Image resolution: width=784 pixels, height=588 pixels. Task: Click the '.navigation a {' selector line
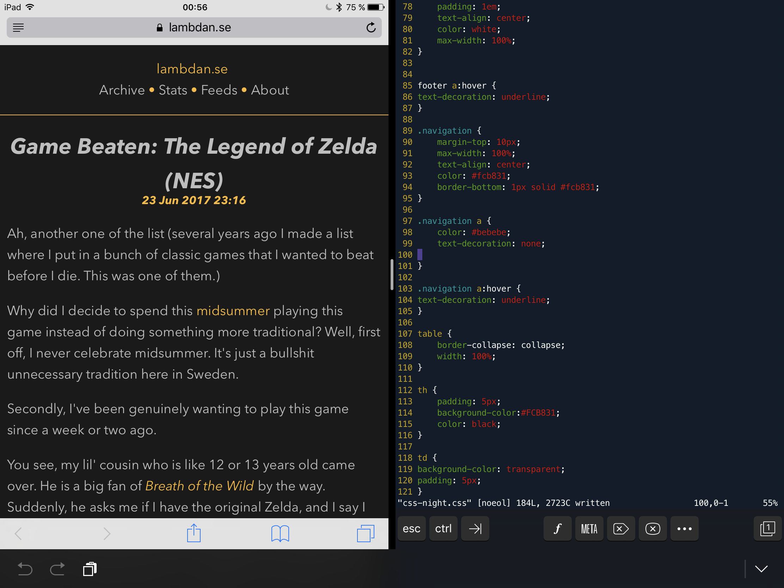click(x=454, y=221)
